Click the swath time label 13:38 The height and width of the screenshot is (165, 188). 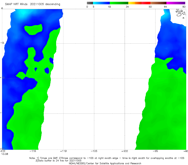[5, 154]
